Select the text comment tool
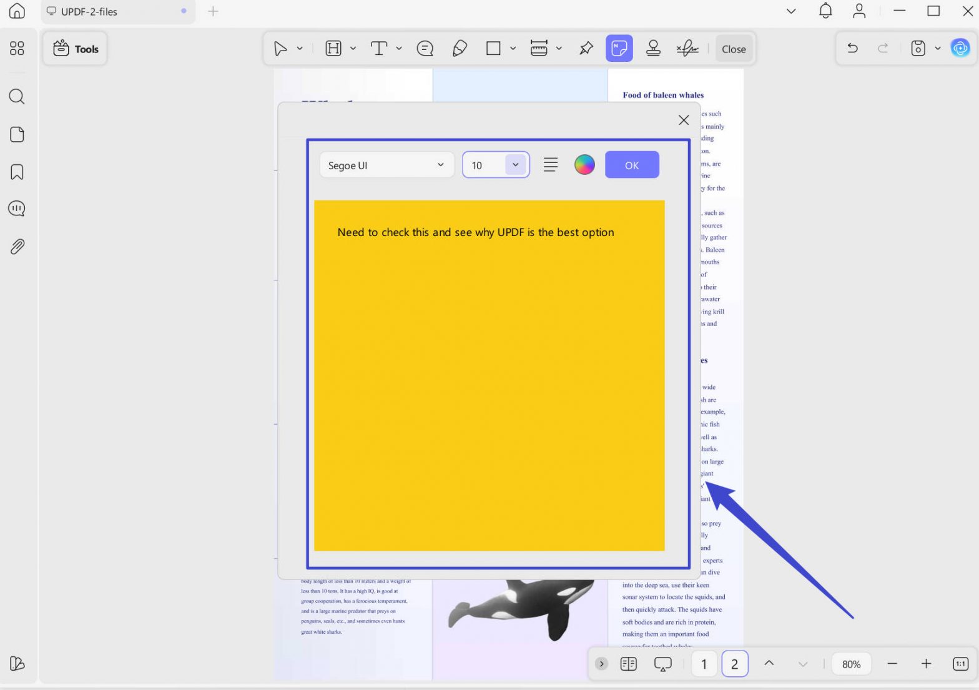This screenshot has width=979, height=690. [x=379, y=49]
